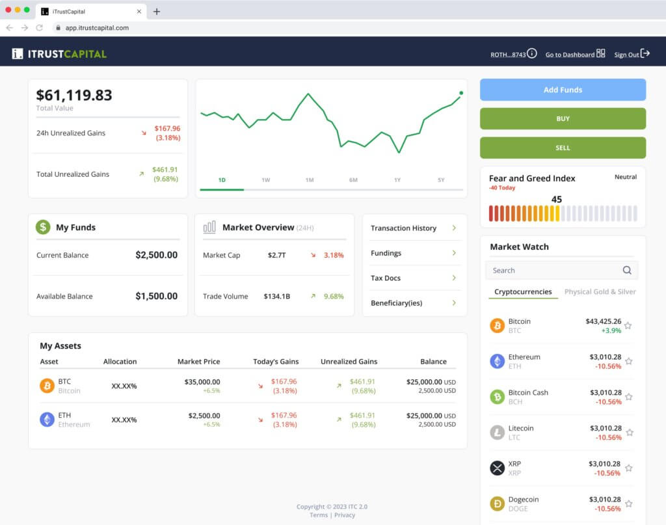
Task: Star Bitcoin in the Market Watch list
Action: tap(628, 325)
